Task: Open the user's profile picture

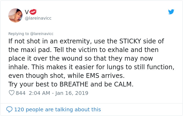Action: coord(15,15)
